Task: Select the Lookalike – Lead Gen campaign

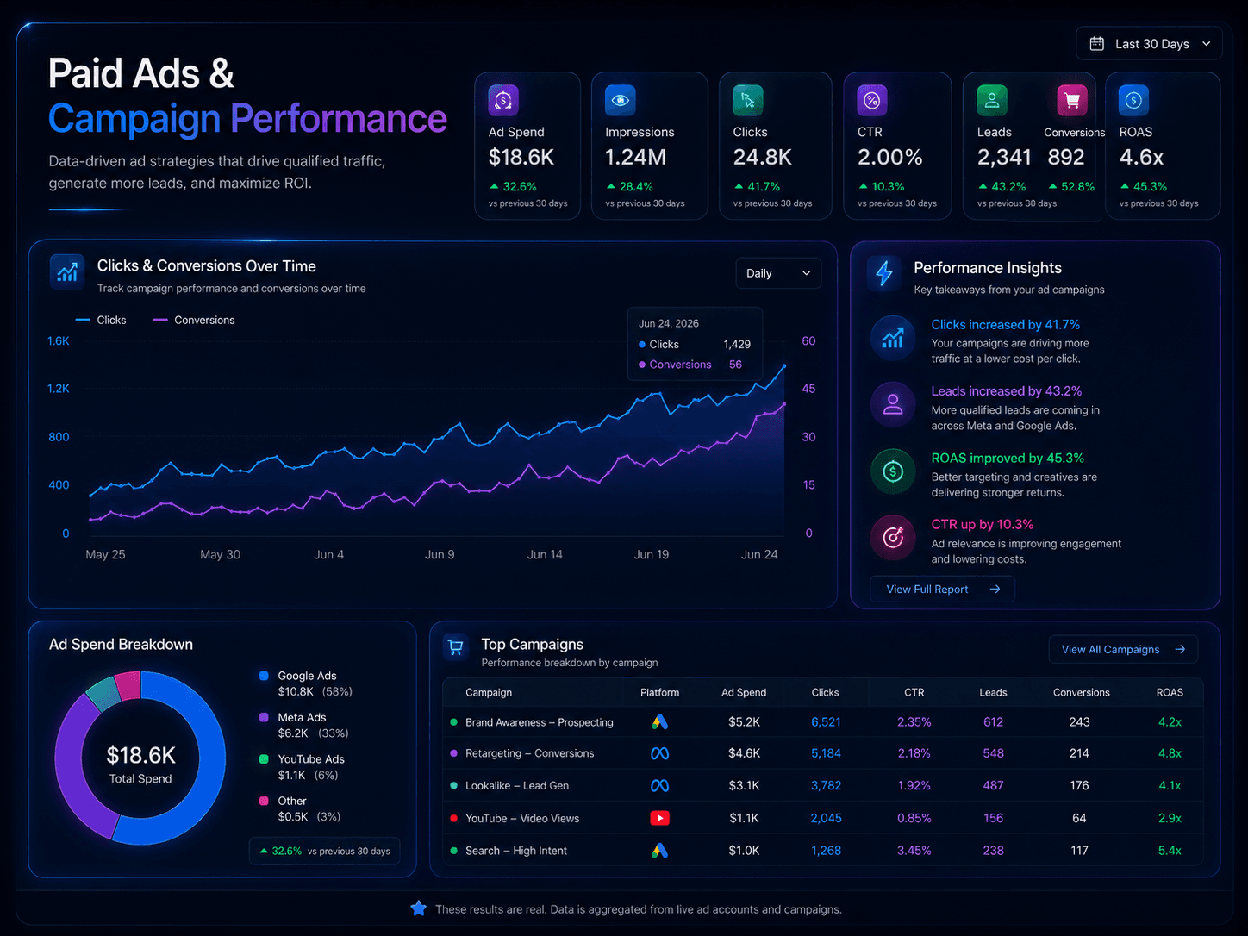Action: (x=517, y=786)
